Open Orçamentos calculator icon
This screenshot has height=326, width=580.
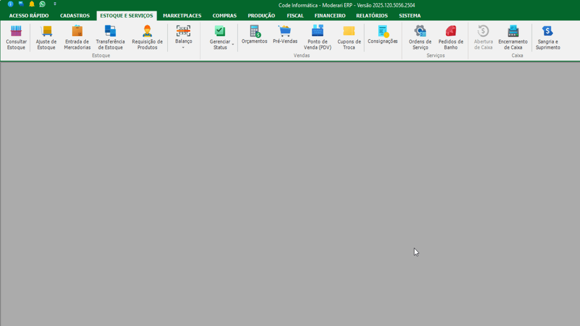(x=255, y=31)
